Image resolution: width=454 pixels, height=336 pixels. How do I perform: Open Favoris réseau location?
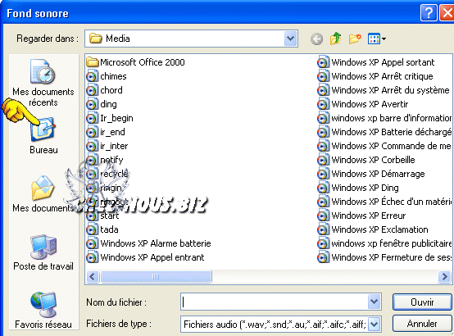click(x=43, y=311)
